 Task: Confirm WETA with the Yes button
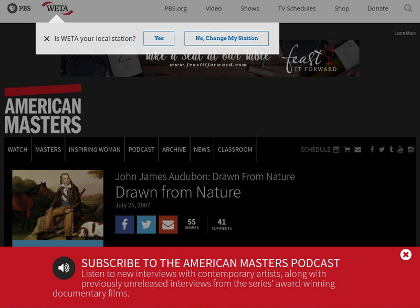coord(159,38)
